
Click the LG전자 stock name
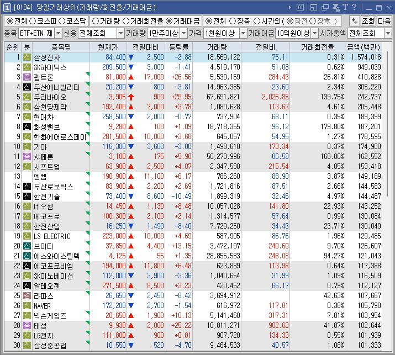[44, 336]
